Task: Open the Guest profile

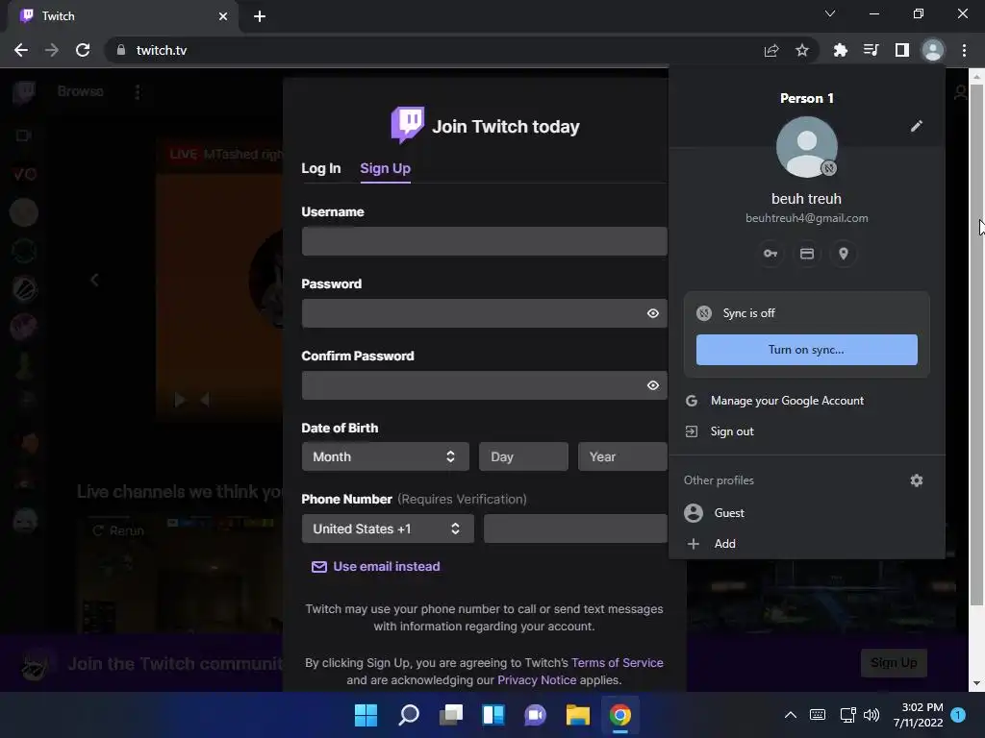Action: (x=807, y=513)
